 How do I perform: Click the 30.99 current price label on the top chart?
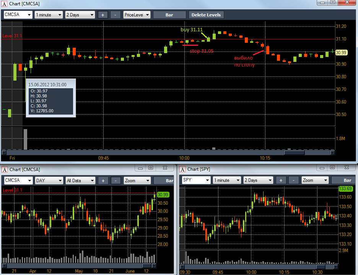(x=341, y=52)
